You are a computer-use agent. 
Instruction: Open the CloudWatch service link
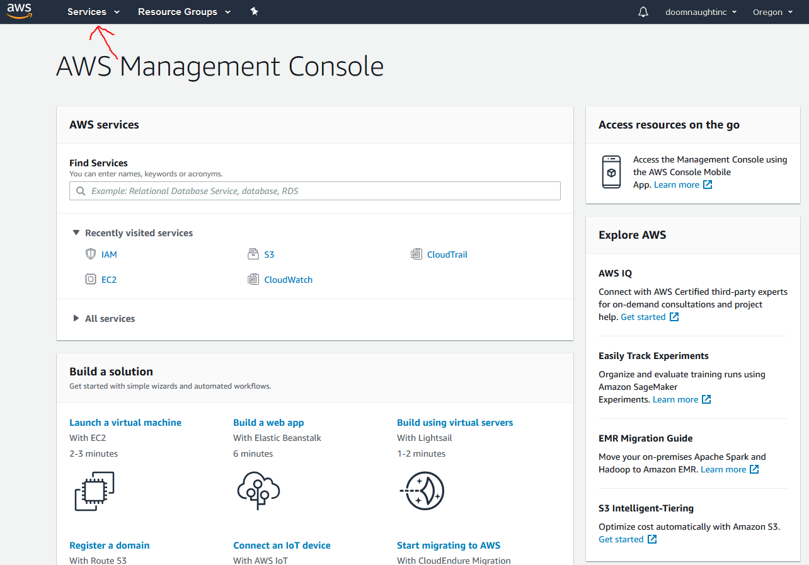click(x=289, y=280)
